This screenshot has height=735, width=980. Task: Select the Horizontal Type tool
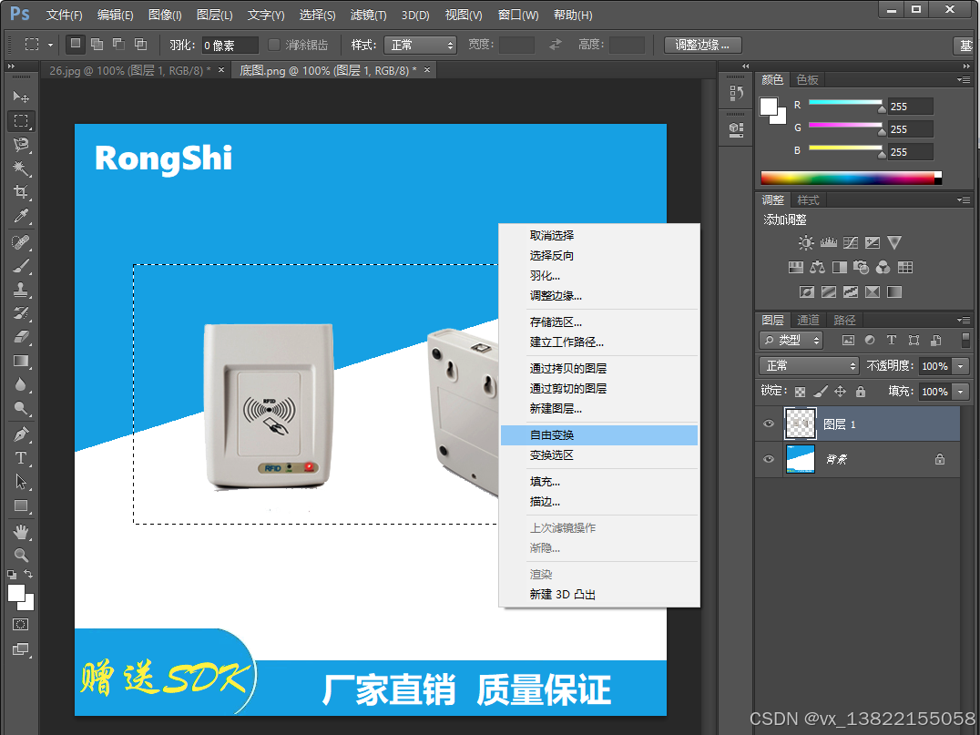21,457
